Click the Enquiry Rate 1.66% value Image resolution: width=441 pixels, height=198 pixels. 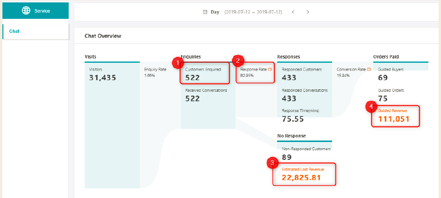point(149,75)
